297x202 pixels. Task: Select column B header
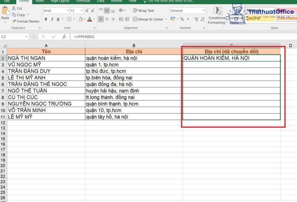[x=134, y=46]
